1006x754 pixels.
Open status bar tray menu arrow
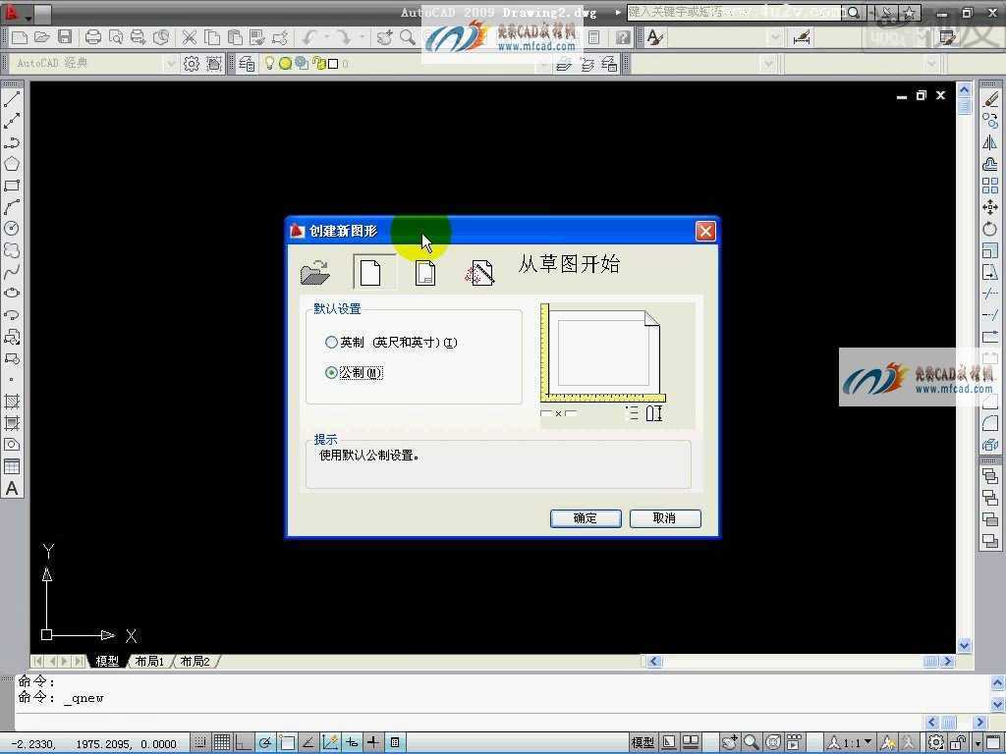click(x=978, y=743)
